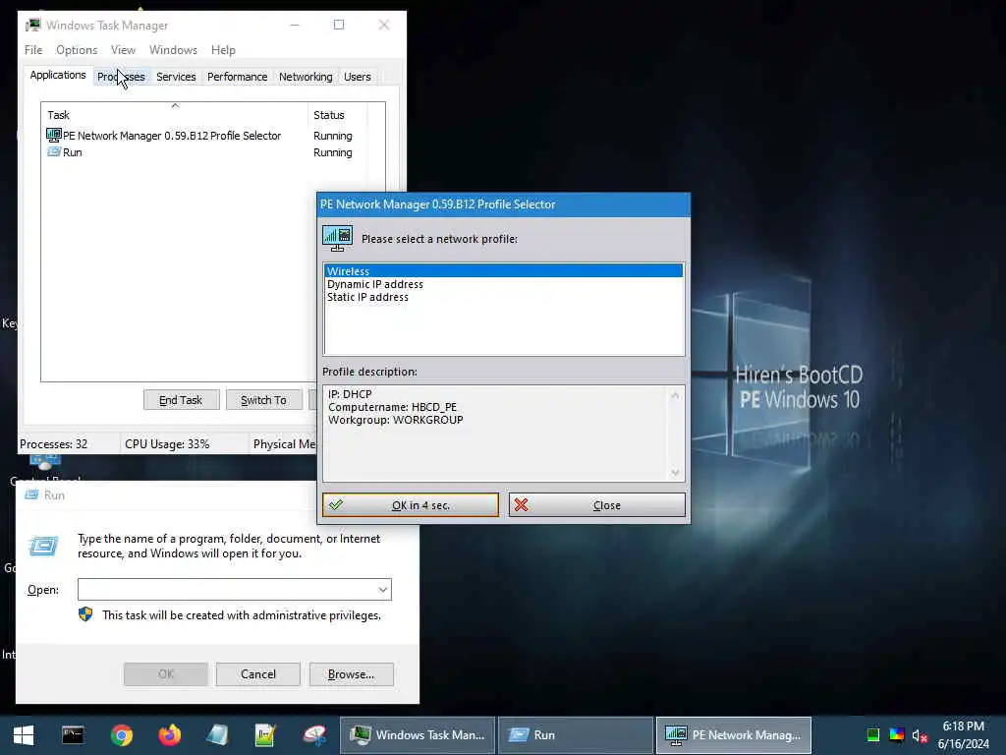Image resolution: width=1006 pixels, height=755 pixels.
Task: Click the green monitor tray icon
Action: pos(872,735)
